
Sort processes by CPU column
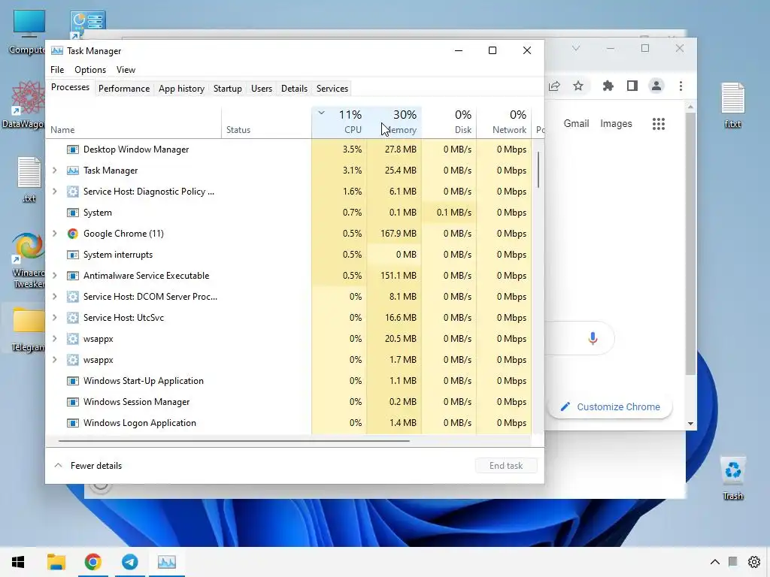339,122
